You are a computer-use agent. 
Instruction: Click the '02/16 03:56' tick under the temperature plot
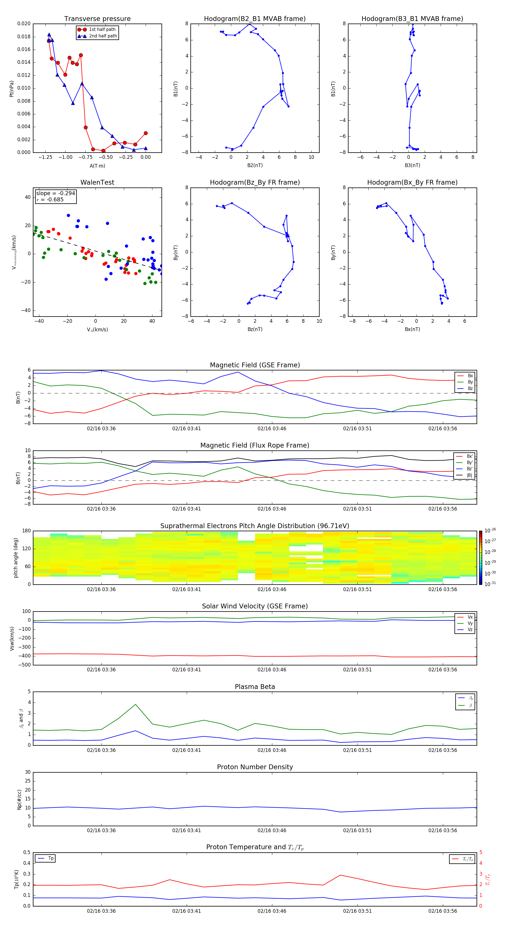tap(443, 911)
